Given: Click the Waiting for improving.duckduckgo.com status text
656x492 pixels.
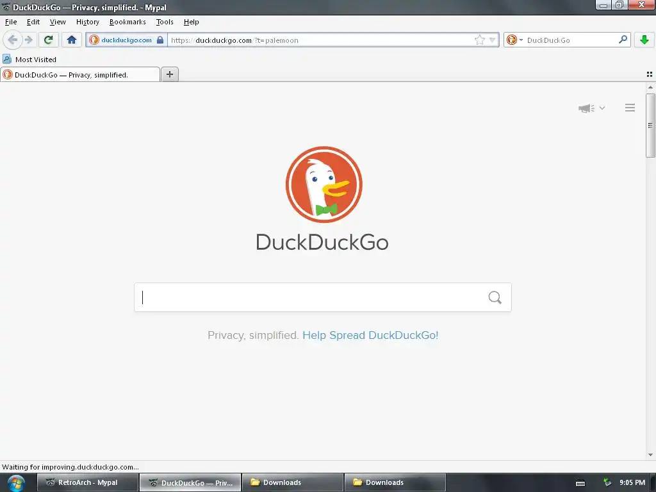Looking at the screenshot, I should (70, 467).
